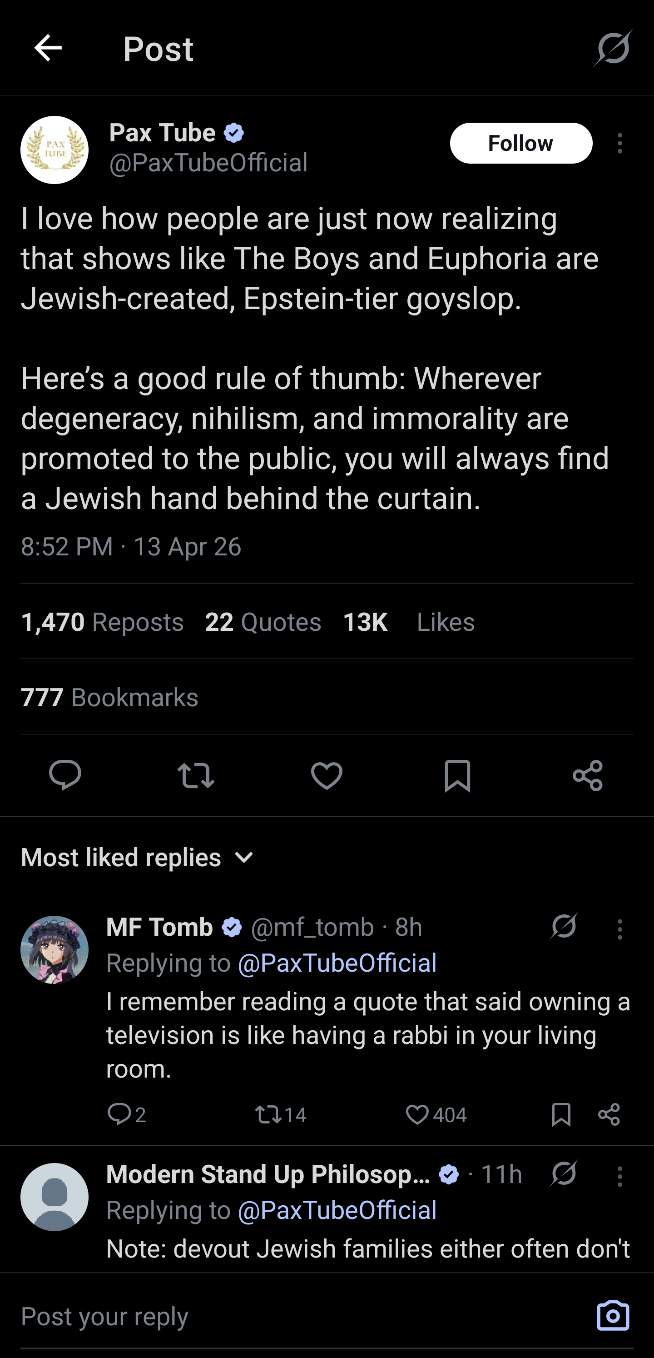The height and width of the screenshot is (1358, 654).
Task: Open the more options menu for Pax Tube post
Action: 620,143
